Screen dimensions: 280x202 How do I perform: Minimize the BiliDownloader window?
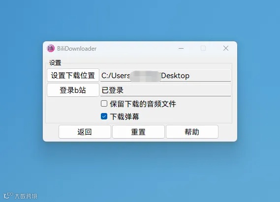[x=181, y=48]
